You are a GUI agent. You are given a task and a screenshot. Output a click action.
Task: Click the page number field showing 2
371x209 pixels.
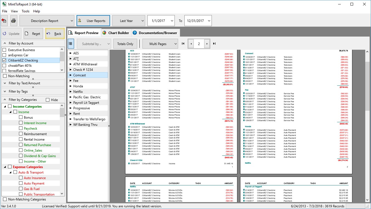(x=199, y=44)
